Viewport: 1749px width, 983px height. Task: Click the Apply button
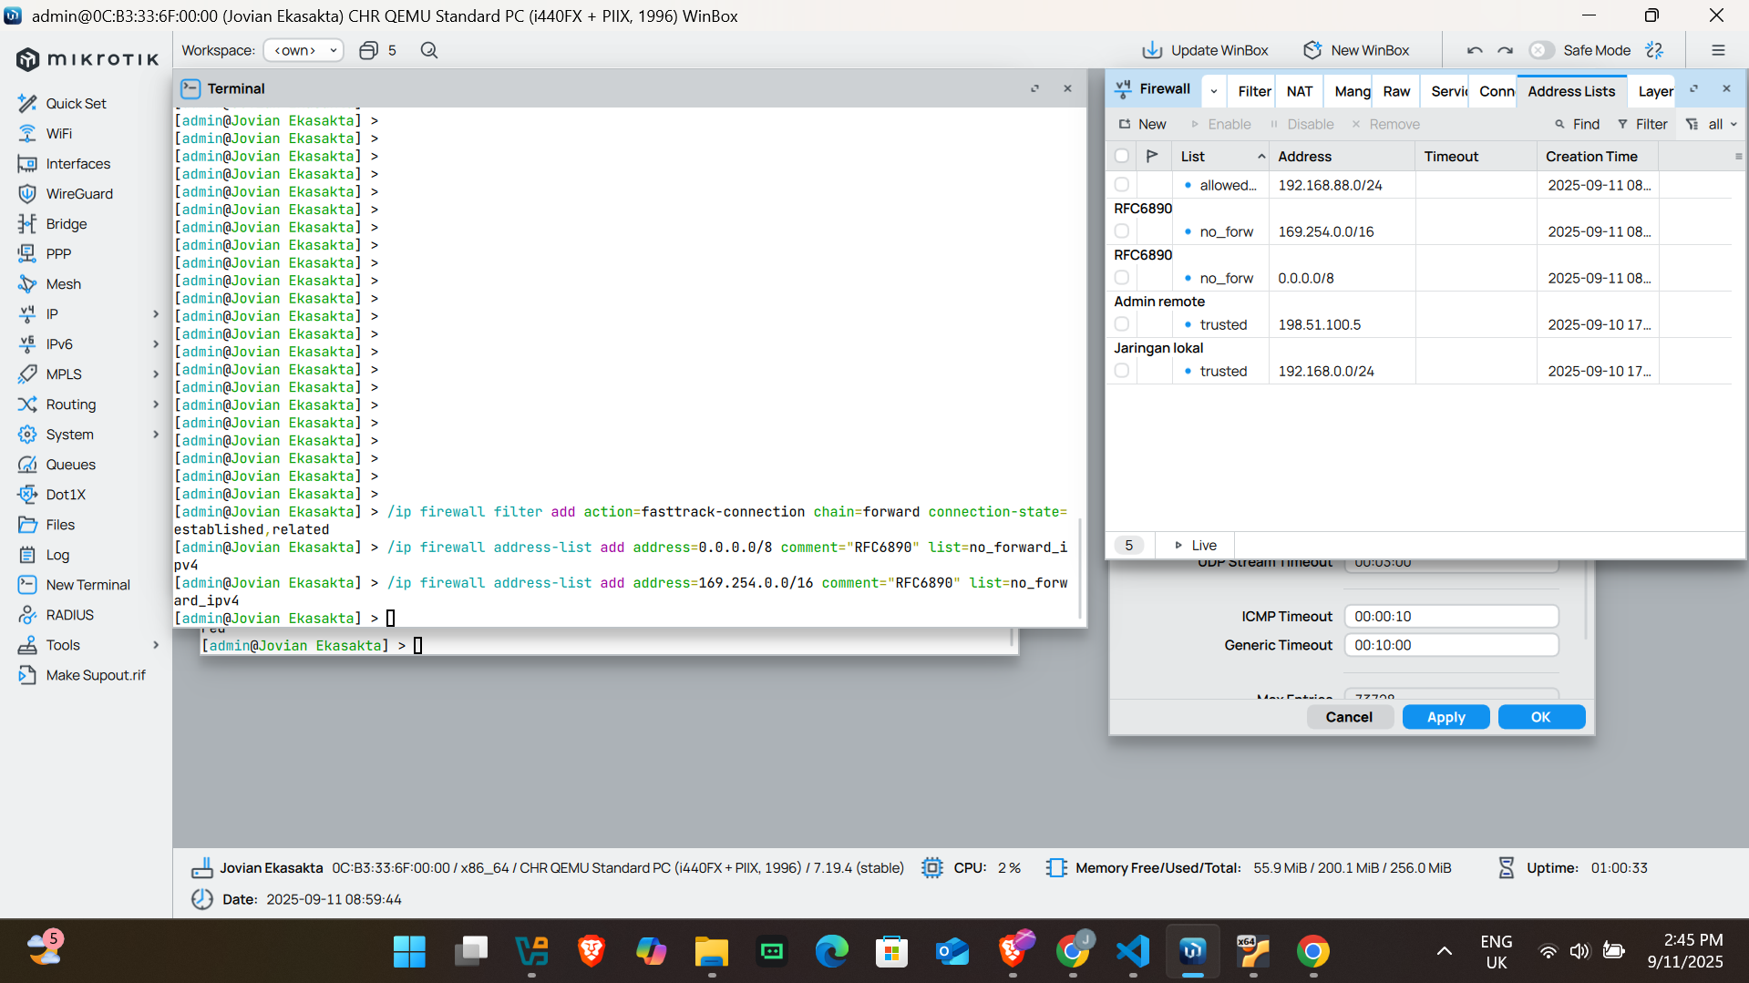[1446, 717]
